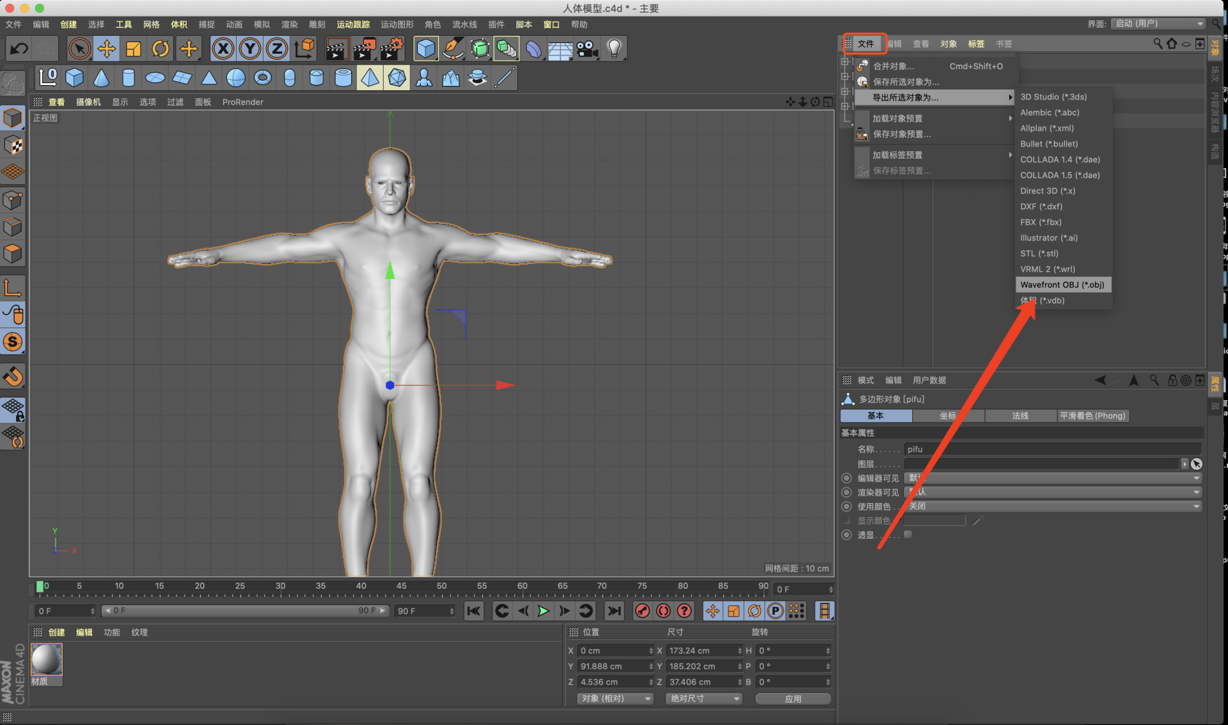The image size is (1228, 725).
Task: Click the Undo arrow icon
Action: tap(19, 49)
